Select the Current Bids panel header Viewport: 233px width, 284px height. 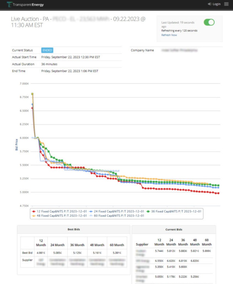point(174,229)
